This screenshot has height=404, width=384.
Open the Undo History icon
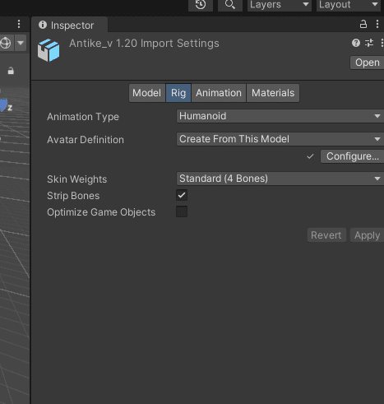pyautogui.click(x=201, y=5)
